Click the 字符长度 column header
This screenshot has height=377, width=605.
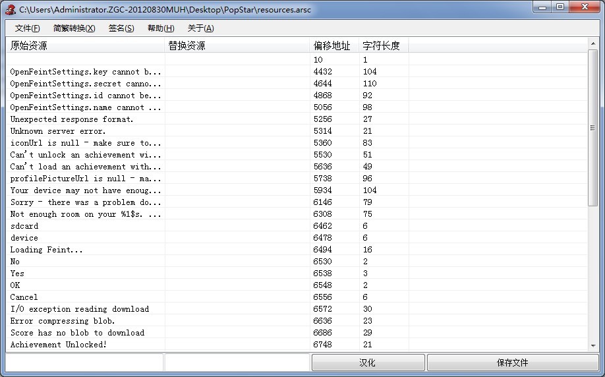pos(384,45)
